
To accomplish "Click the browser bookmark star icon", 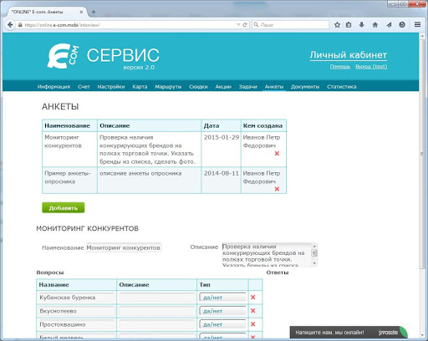I will coord(337,25).
